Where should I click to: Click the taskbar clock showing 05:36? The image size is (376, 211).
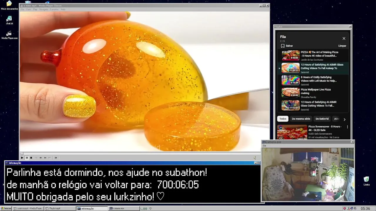tap(365, 208)
